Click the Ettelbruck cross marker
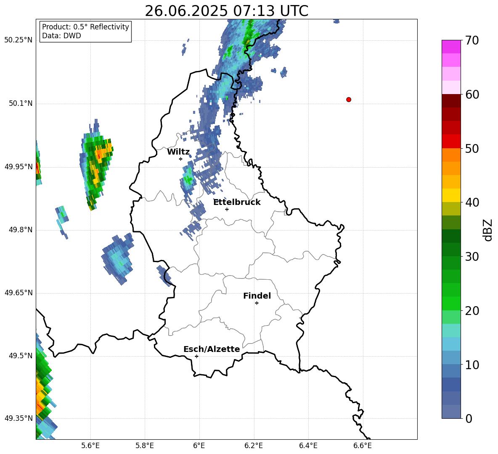Image resolution: width=498 pixels, height=454 pixels. [227, 209]
